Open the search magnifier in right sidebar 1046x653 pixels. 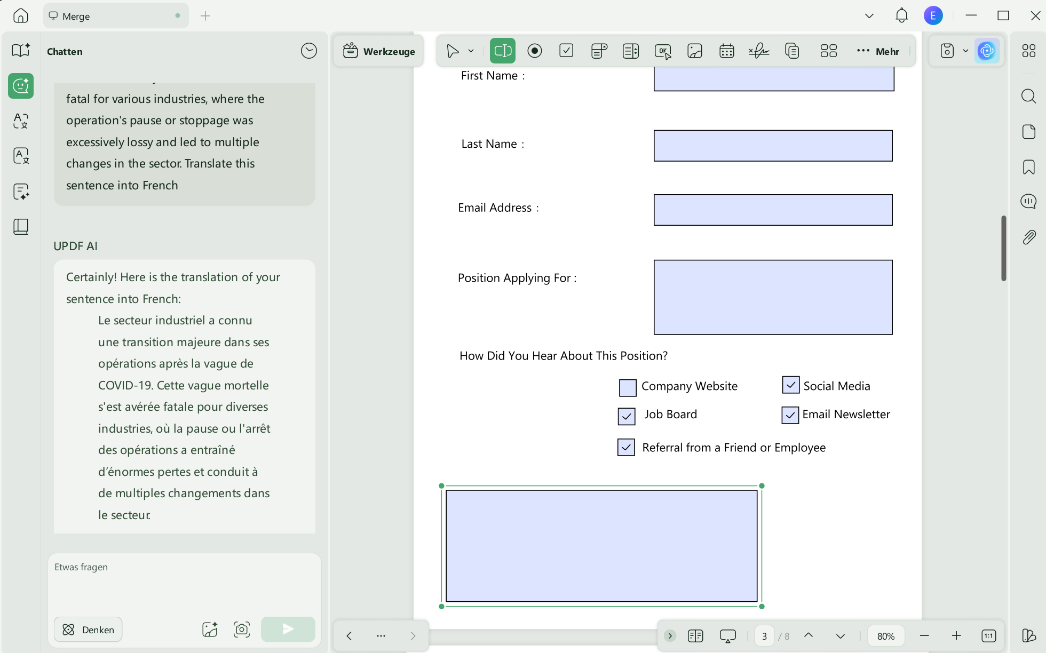pyautogui.click(x=1029, y=96)
